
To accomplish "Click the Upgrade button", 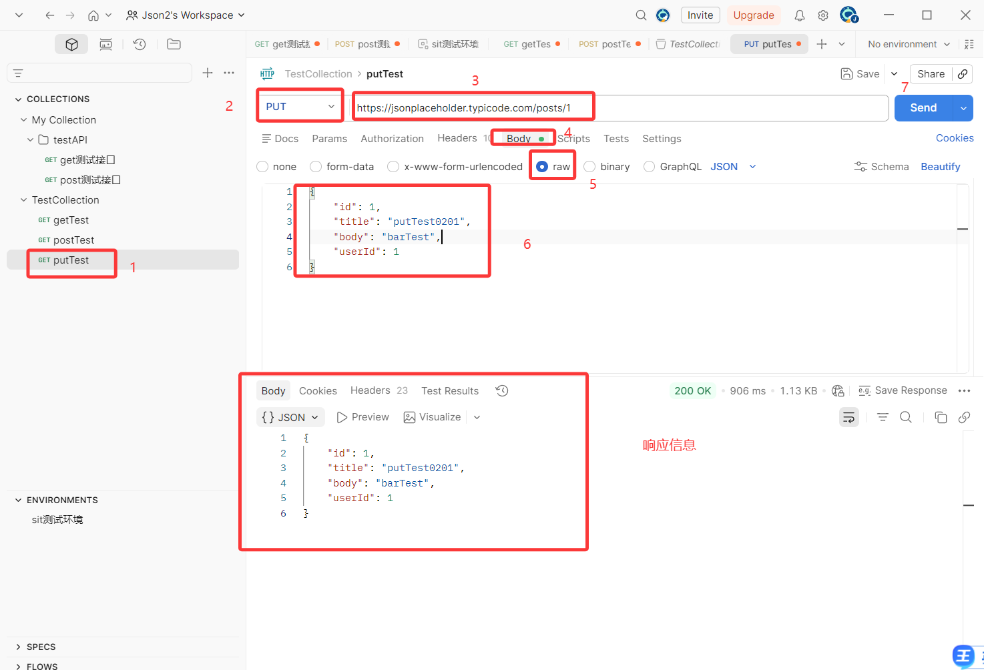I will coord(754,15).
